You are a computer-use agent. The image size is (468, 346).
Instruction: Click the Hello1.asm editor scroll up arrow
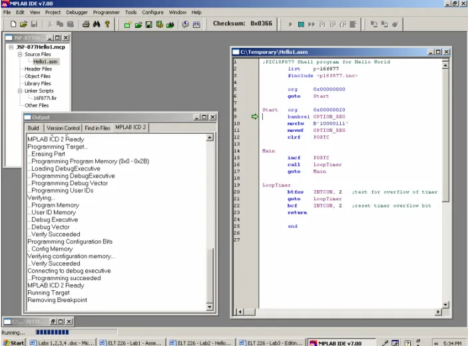click(x=445, y=65)
